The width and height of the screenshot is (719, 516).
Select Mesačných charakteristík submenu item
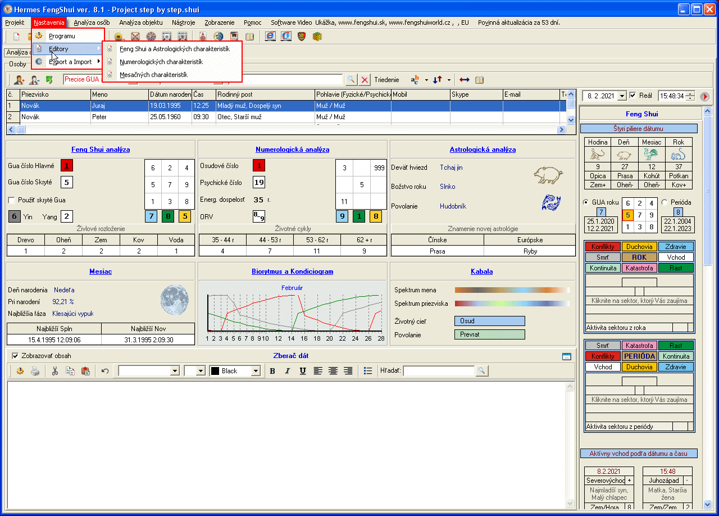[x=172, y=75]
